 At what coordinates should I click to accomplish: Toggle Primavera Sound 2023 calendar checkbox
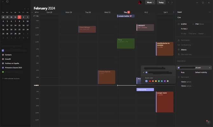click(3, 68)
